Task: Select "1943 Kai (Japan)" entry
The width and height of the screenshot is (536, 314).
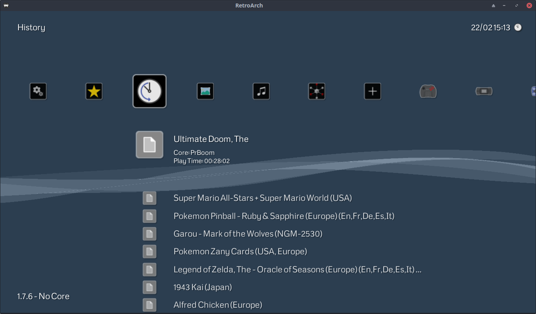Action: point(203,287)
